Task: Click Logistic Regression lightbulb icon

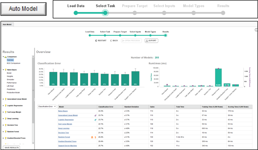Action: [6, 105]
